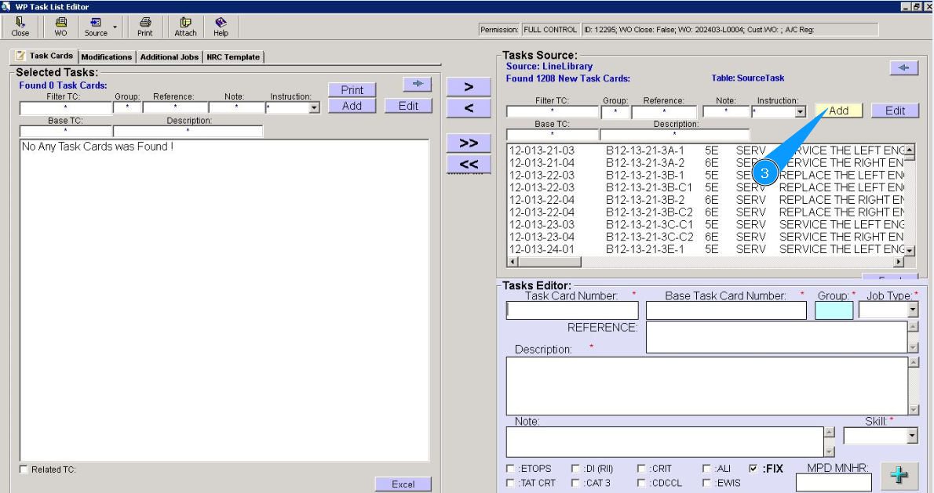This screenshot has width=934, height=493.
Task: Switch to the Modifications tab
Action: coord(106,57)
